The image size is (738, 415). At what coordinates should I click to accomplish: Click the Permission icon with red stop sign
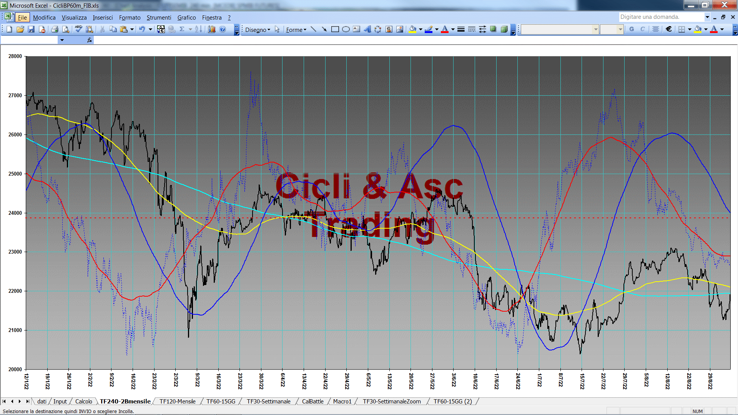pyautogui.click(x=42, y=29)
